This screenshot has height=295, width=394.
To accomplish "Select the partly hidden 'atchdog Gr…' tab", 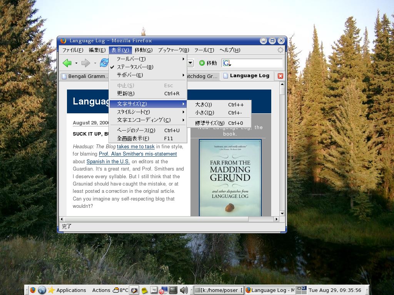I will [x=202, y=76].
